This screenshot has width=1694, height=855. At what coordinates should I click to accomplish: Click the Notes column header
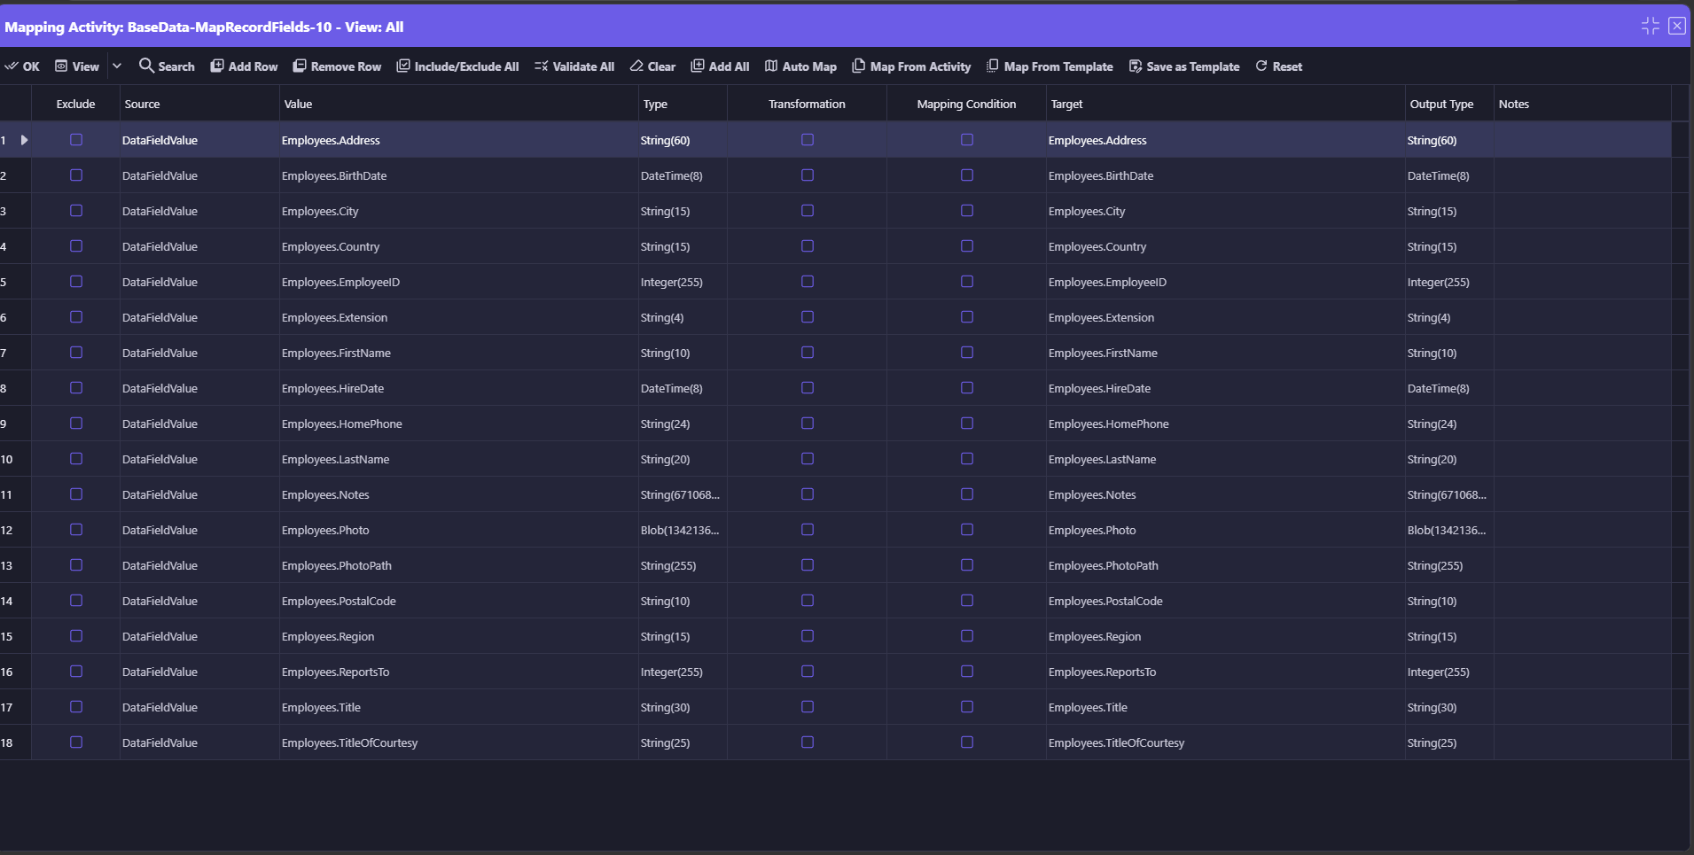pos(1582,104)
